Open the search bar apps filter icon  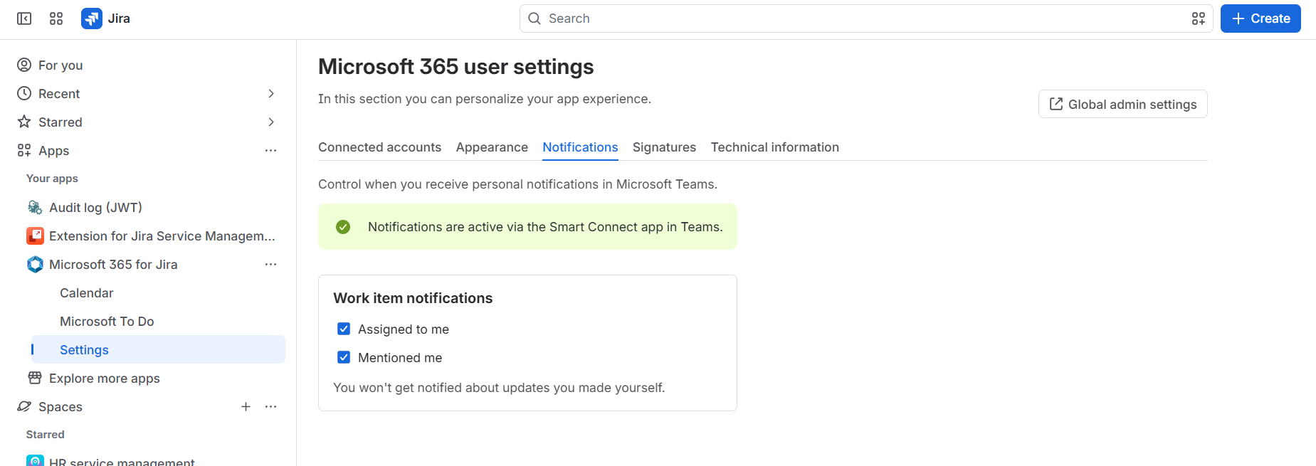(x=1199, y=18)
